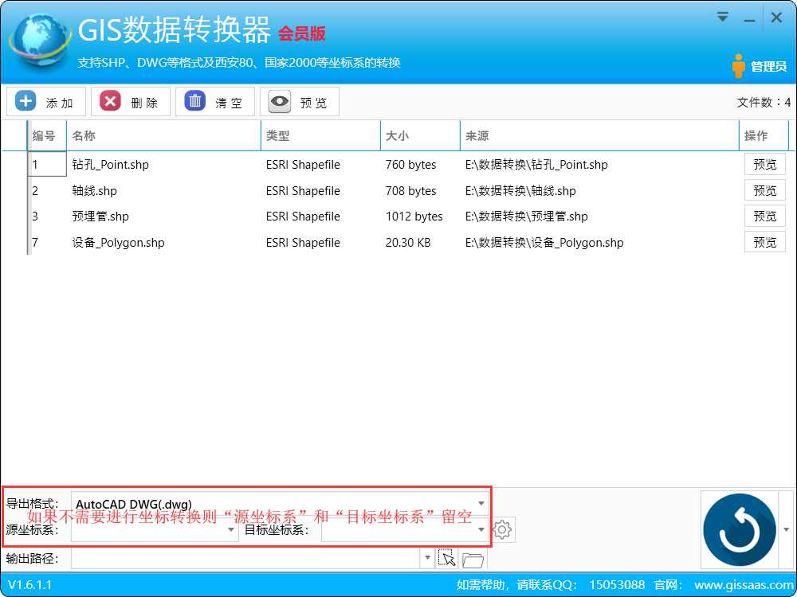Start conversion with the round blue arrow button
Image resolution: width=797 pixels, height=597 pixels.
click(740, 529)
